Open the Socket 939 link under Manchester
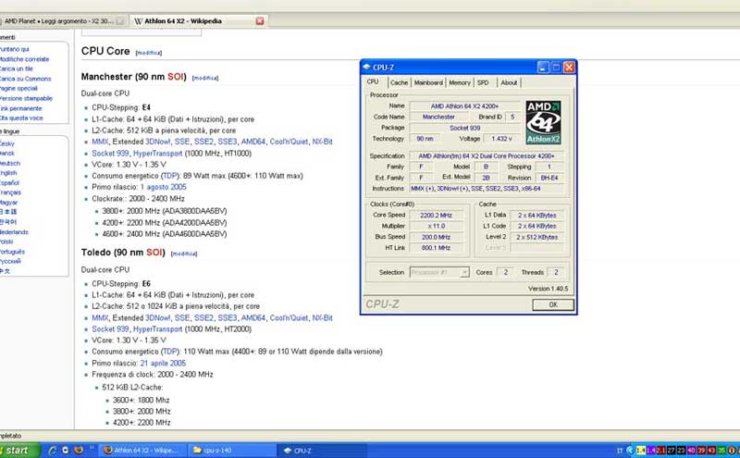The width and height of the screenshot is (740, 458). pyautogui.click(x=110, y=154)
